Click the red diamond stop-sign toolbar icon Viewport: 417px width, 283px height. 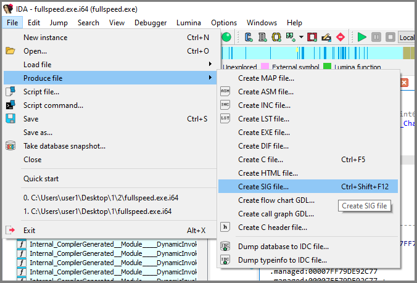coord(341,37)
